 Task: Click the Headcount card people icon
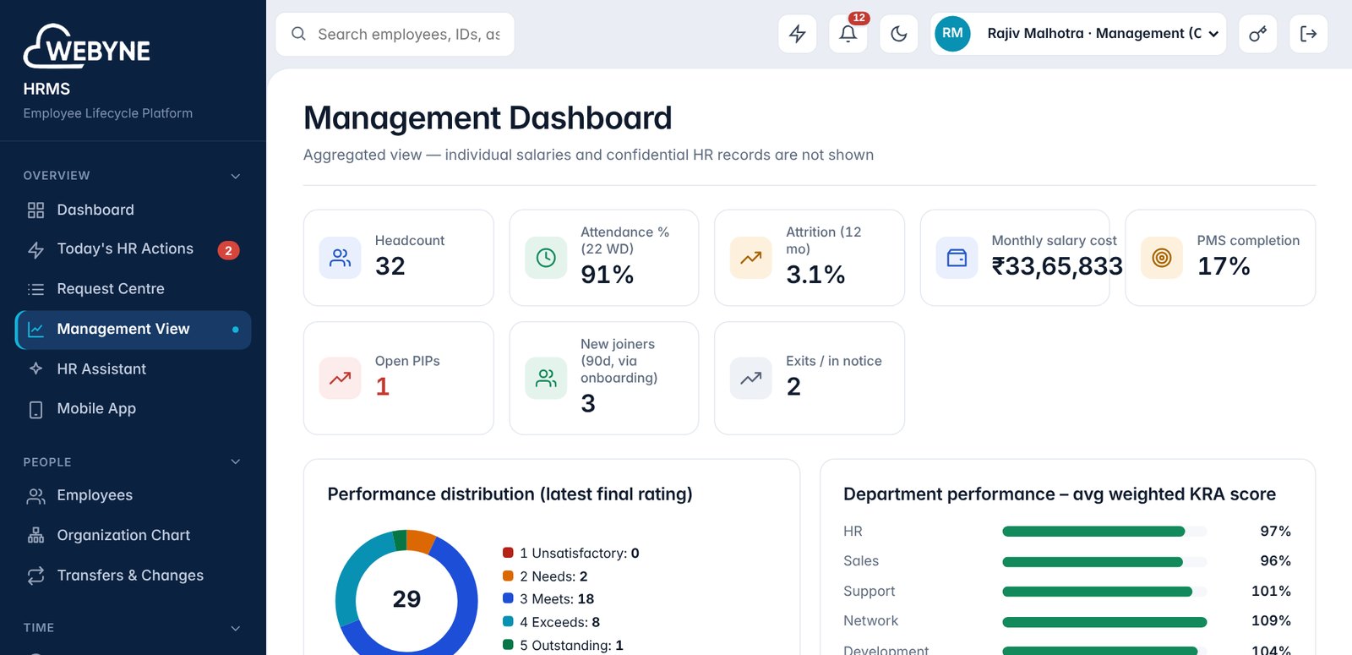point(340,258)
